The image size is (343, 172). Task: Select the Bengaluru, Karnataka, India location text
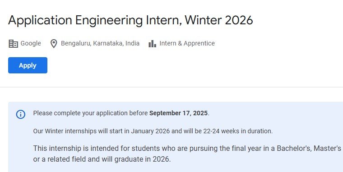(100, 43)
